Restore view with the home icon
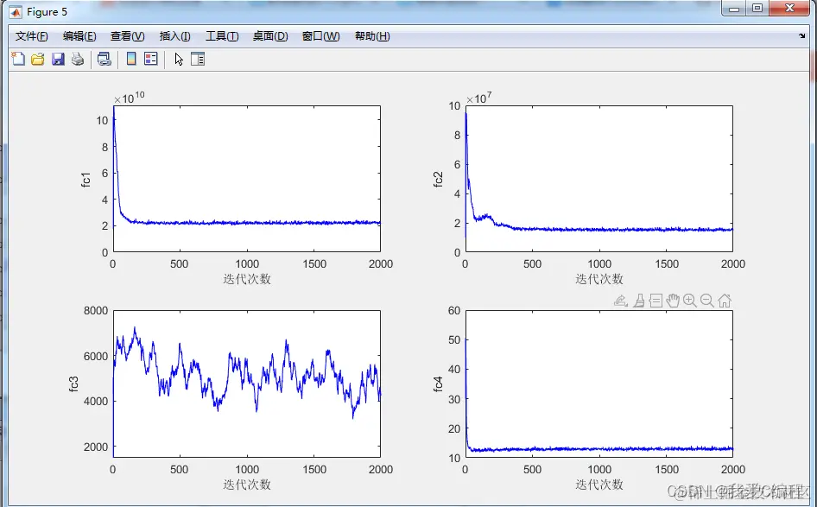817x507 pixels. [x=725, y=301]
